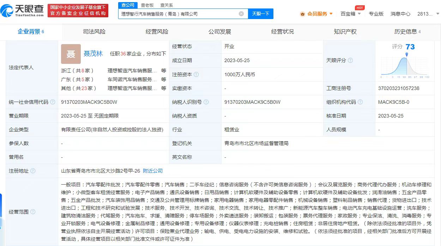The height and width of the screenshot is (246, 441).
Task: Click the help icon next to 天眼评分
Action: tap(350, 60)
